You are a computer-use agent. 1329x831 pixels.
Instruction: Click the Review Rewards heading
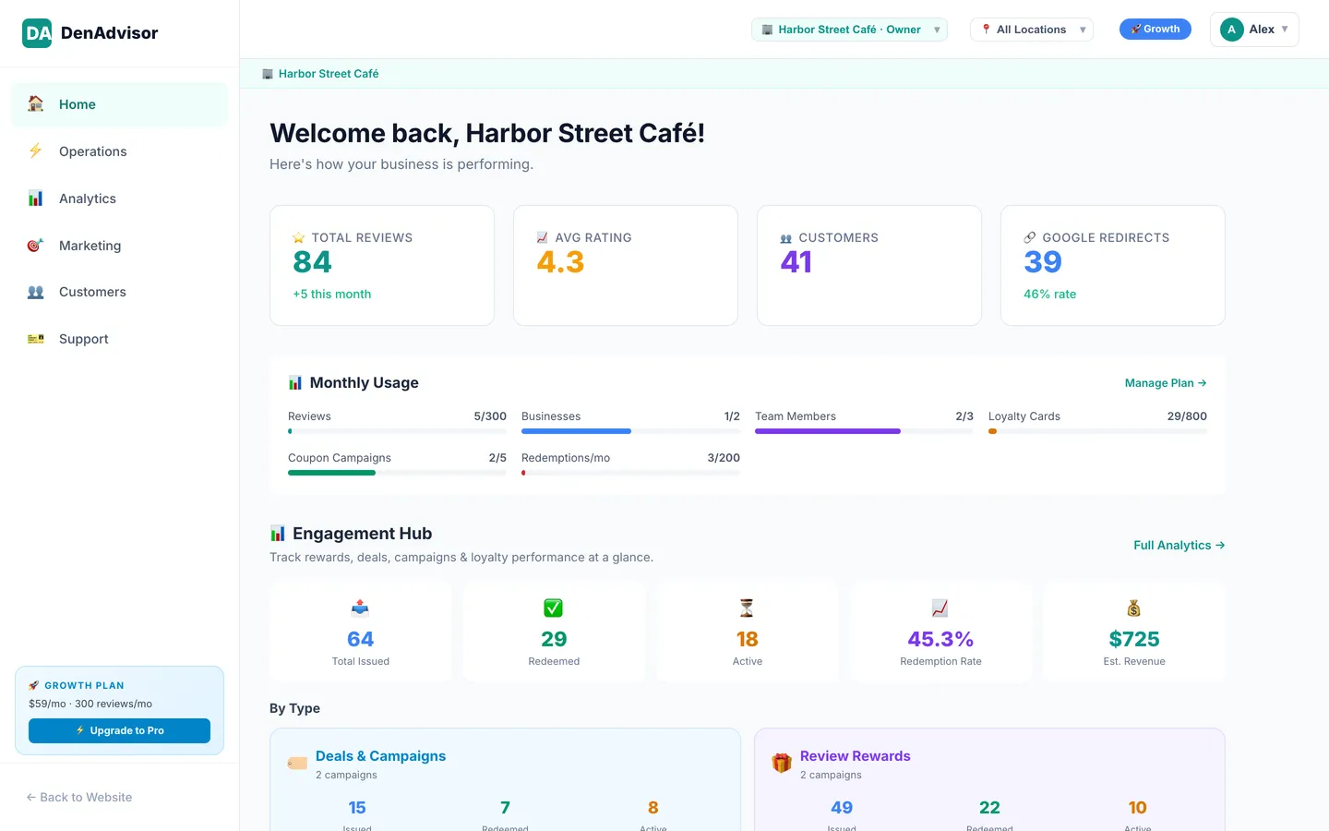(856, 756)
